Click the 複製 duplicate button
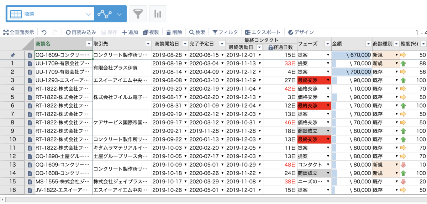 151,32
